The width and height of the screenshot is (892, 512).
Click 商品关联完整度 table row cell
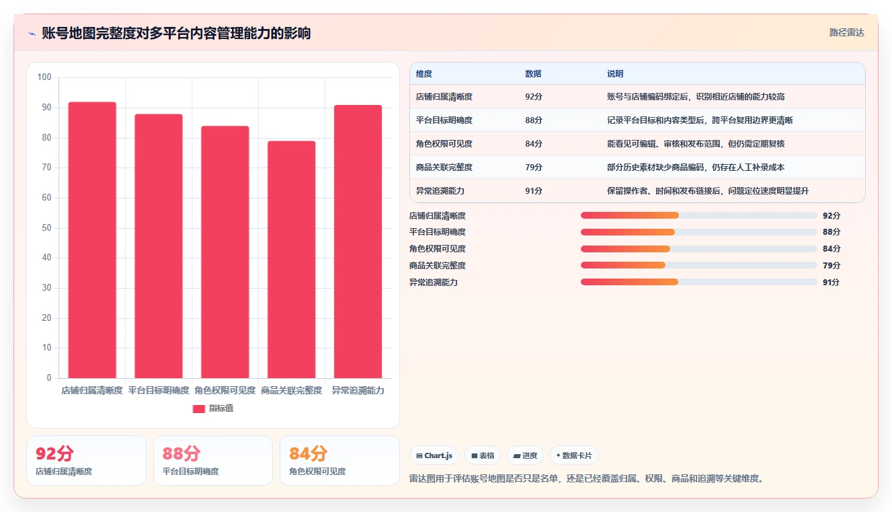click(x=444, y=168)
